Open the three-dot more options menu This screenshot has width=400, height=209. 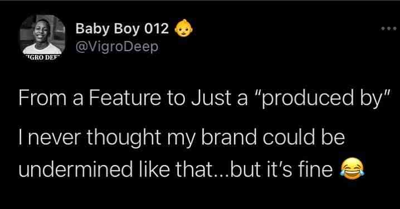coord(389,28)
